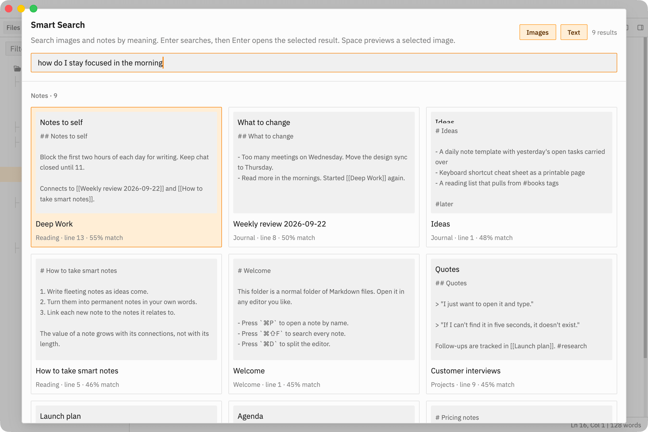The height and width of the screenshot is (432, 648).
Task: Open the Pricing notes result card
Action: [x=521, y=412]
